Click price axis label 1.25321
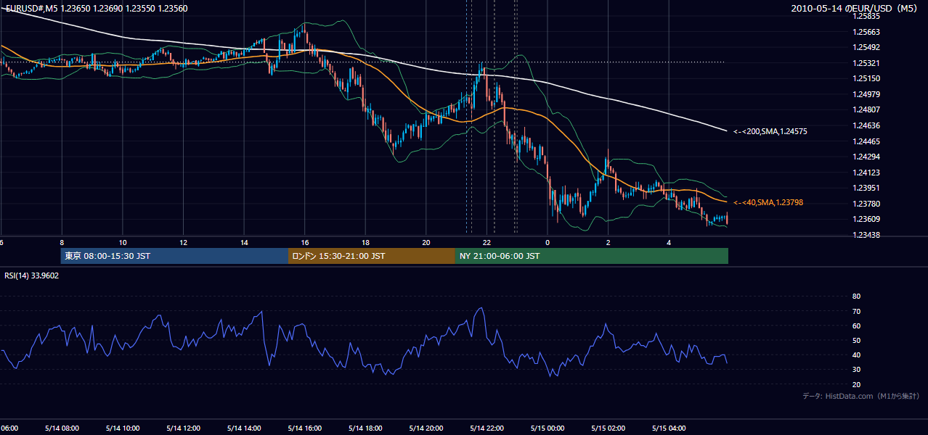 tap(866, 63)
